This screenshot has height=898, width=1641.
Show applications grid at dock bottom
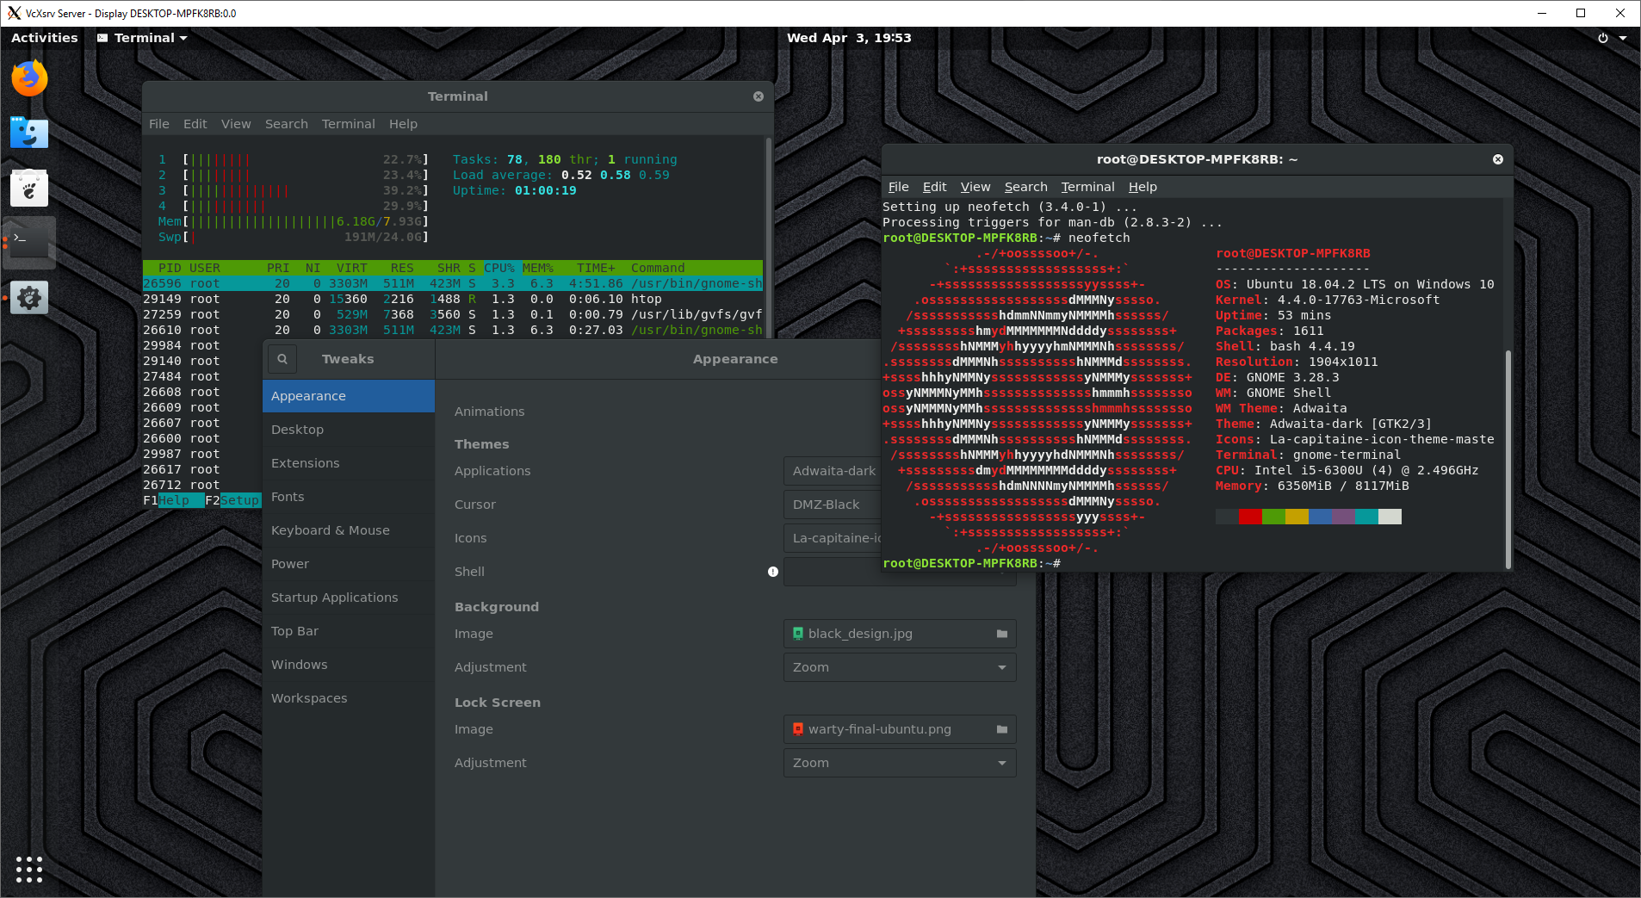tap(29, 869)
